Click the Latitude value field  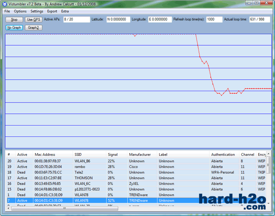pyautogui.click(x=118, y=19)
